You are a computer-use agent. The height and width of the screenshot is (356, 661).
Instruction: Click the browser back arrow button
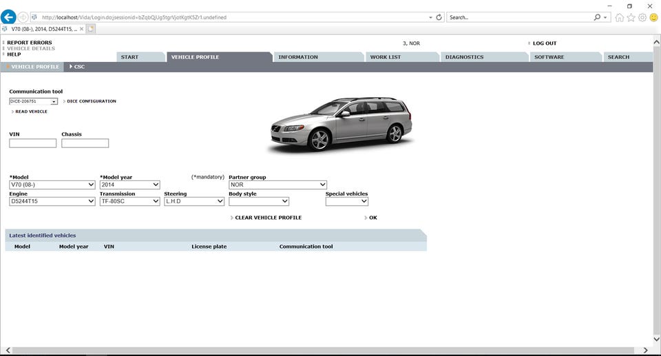[x=9, y=17]
